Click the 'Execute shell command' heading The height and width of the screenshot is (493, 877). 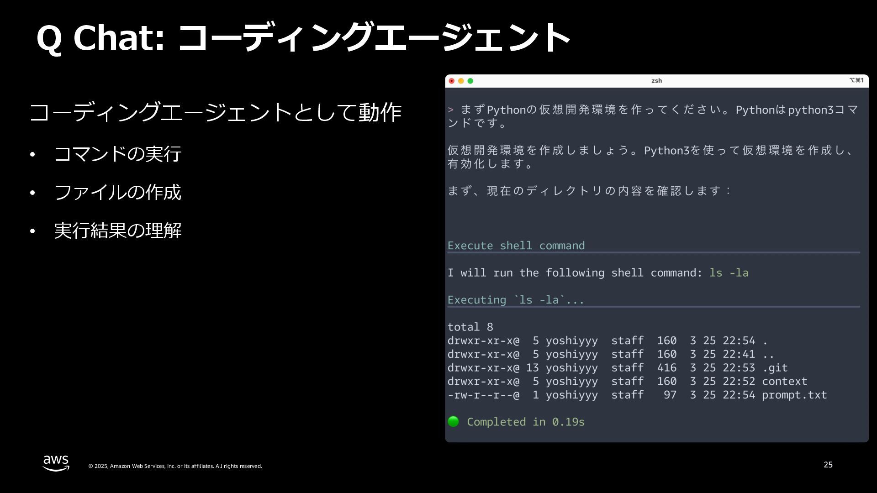pos(516,246)
